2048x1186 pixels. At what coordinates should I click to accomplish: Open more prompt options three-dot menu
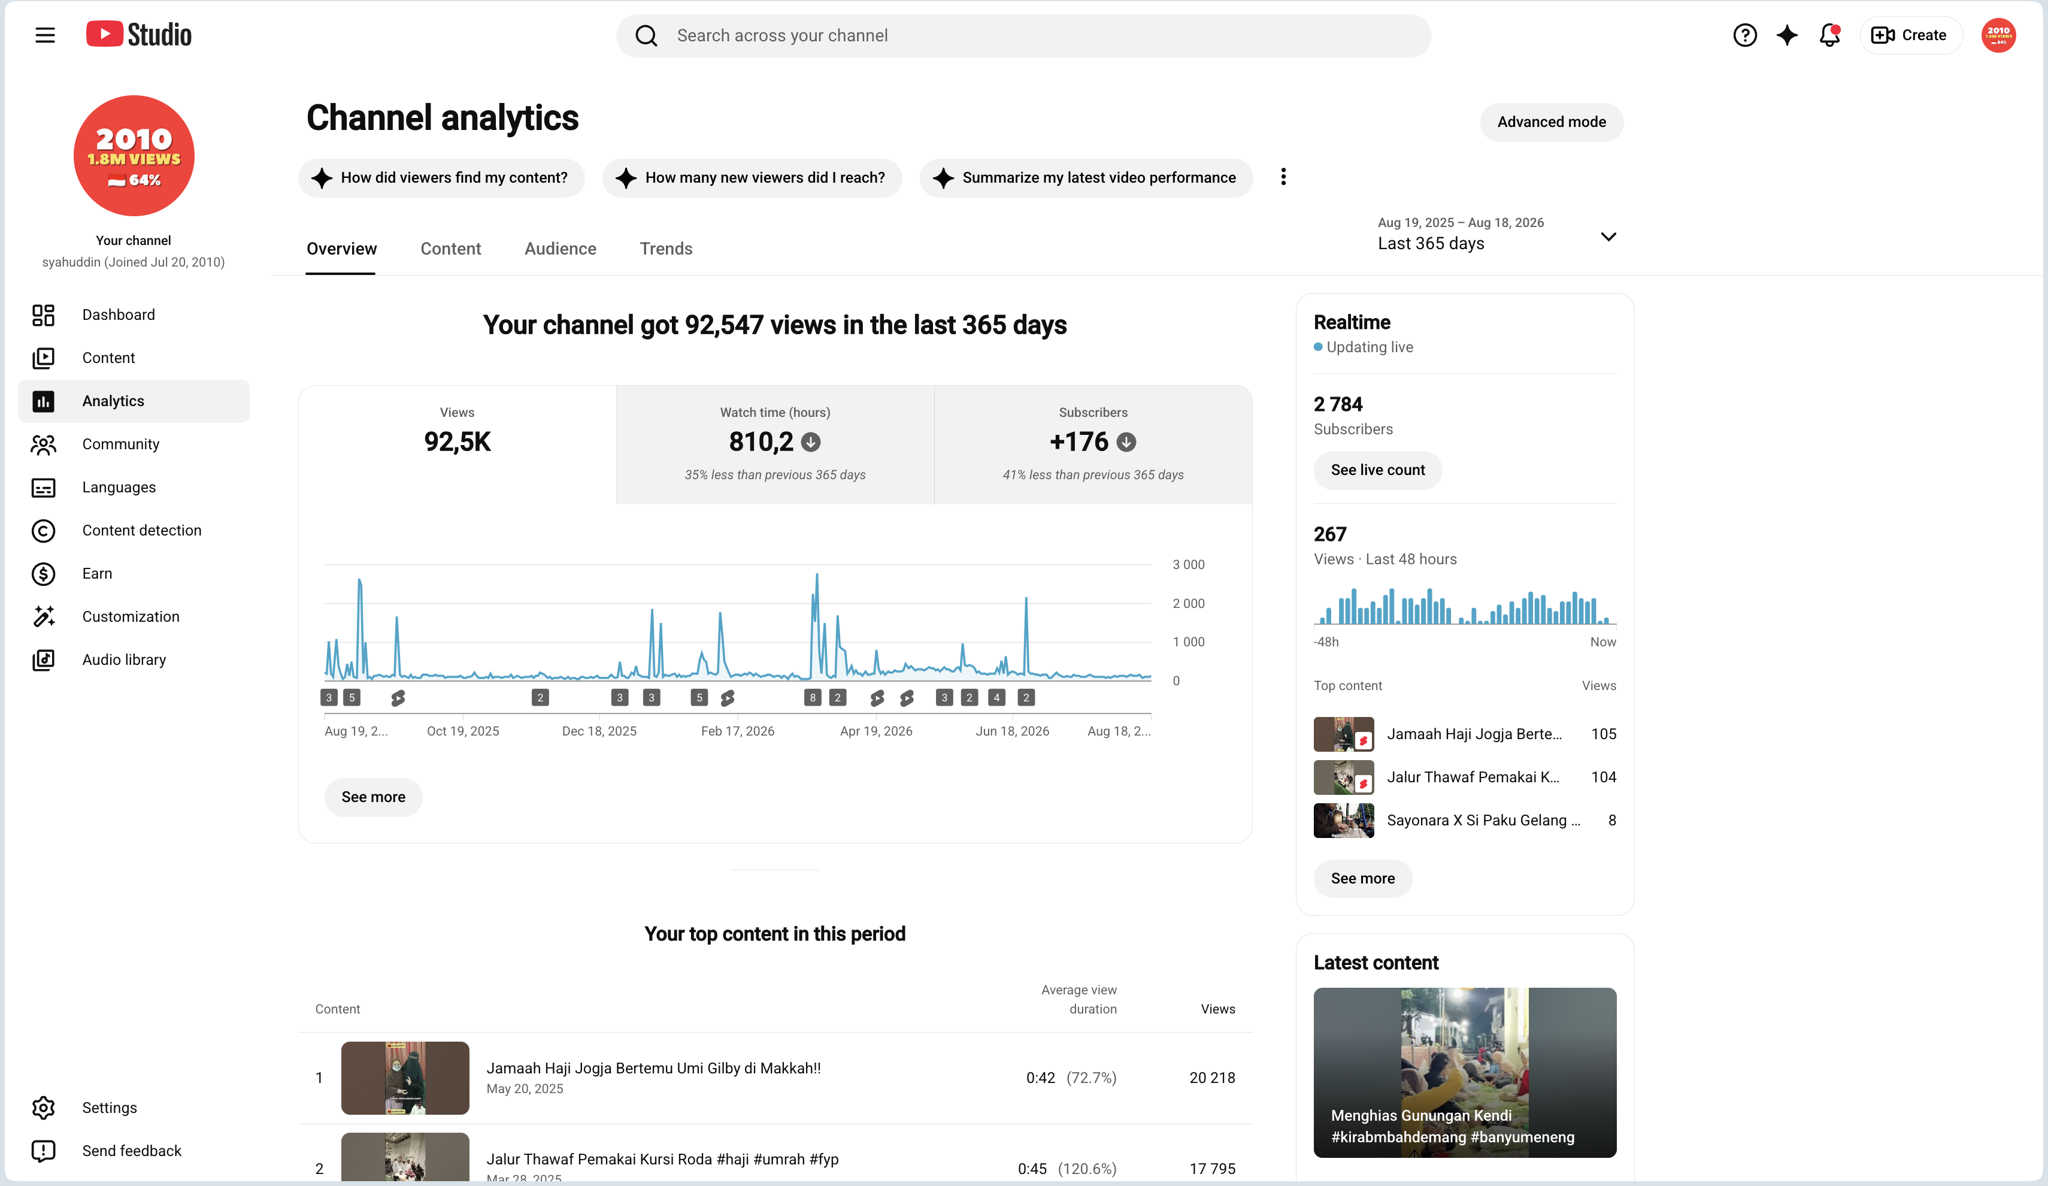point(1283,177)
